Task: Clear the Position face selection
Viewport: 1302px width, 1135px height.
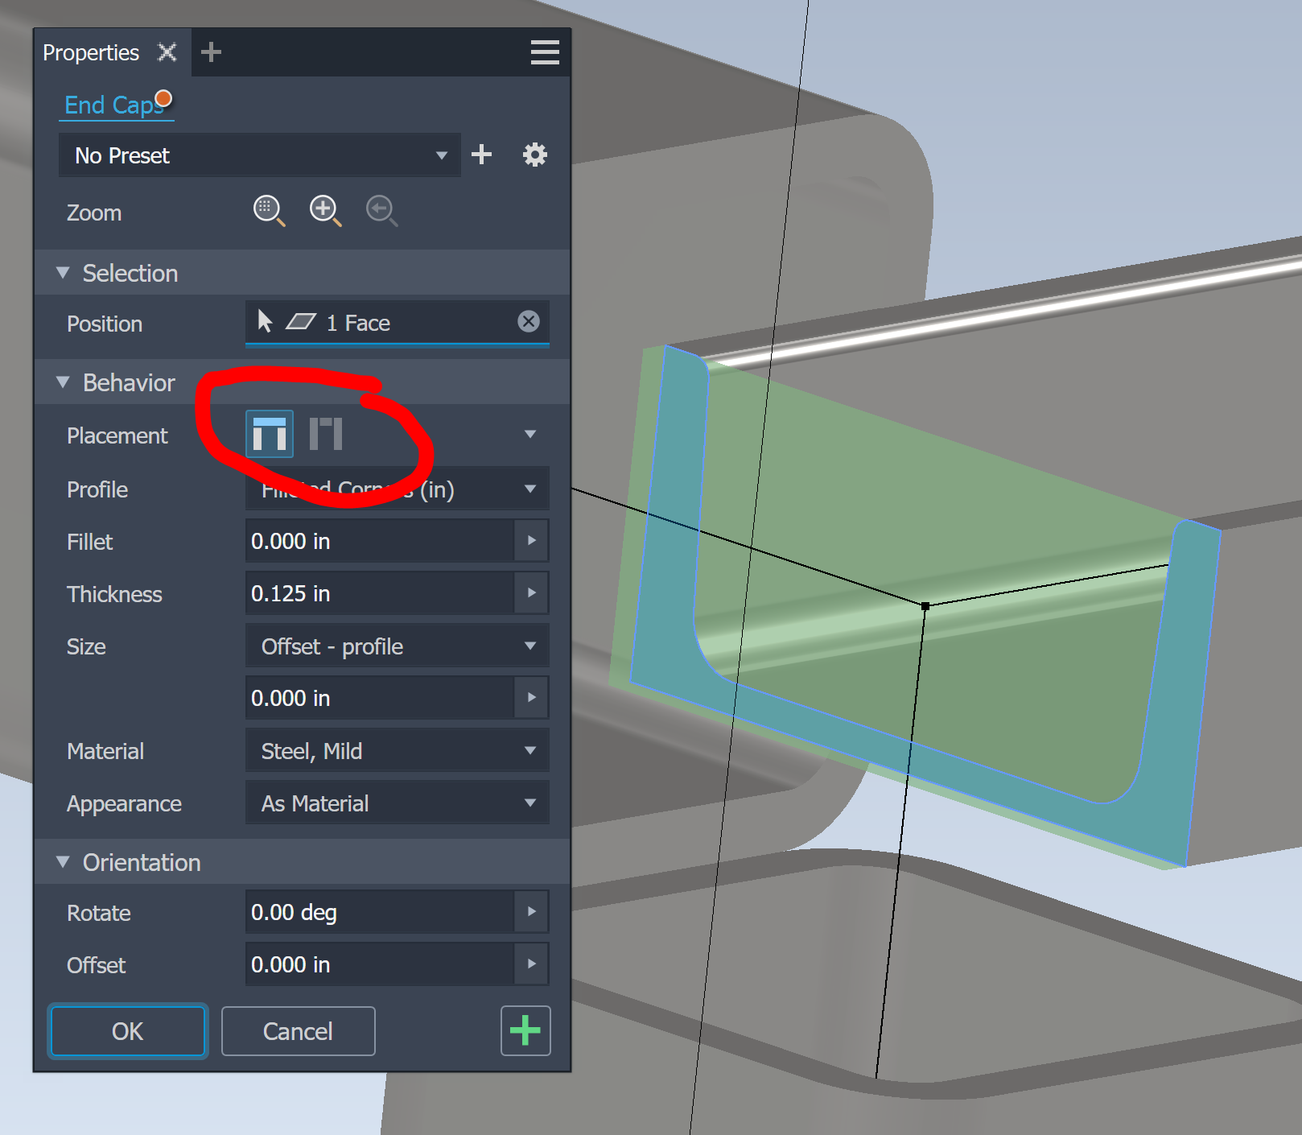Action: [529, 322]
